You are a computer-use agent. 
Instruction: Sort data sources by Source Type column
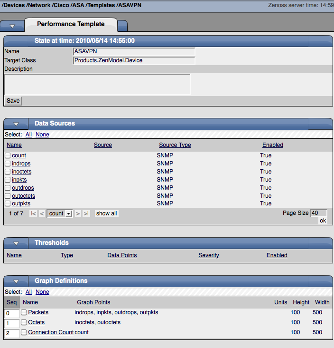175,145
